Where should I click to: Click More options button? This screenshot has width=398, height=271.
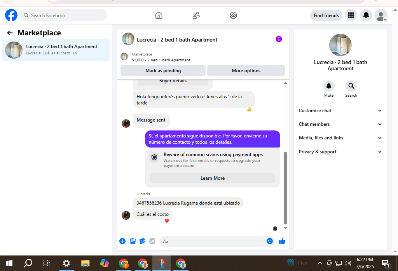246,71
